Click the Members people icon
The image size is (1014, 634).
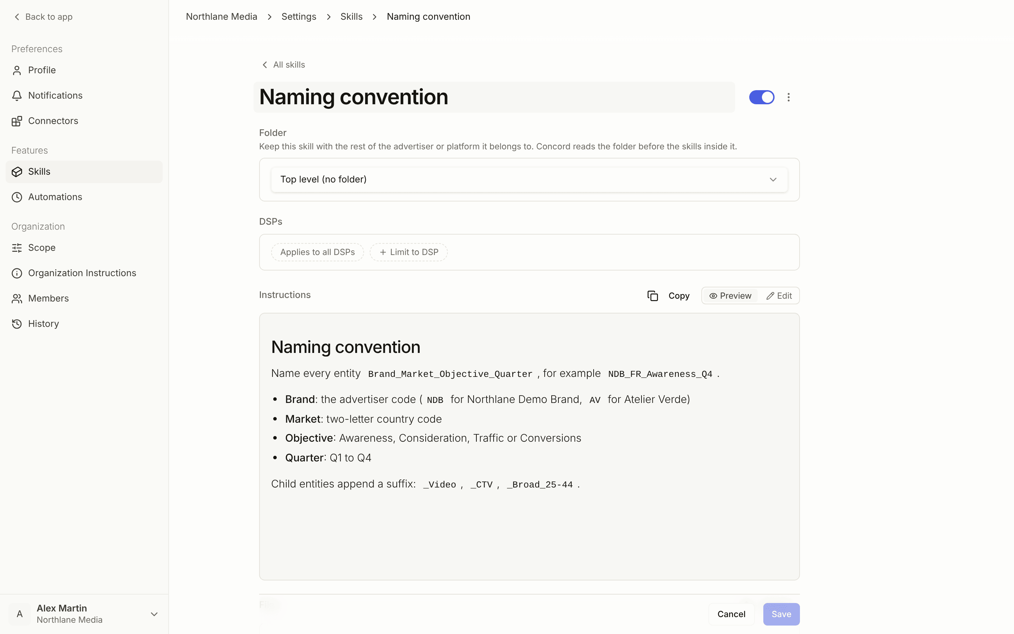click(x=17, y=299)
